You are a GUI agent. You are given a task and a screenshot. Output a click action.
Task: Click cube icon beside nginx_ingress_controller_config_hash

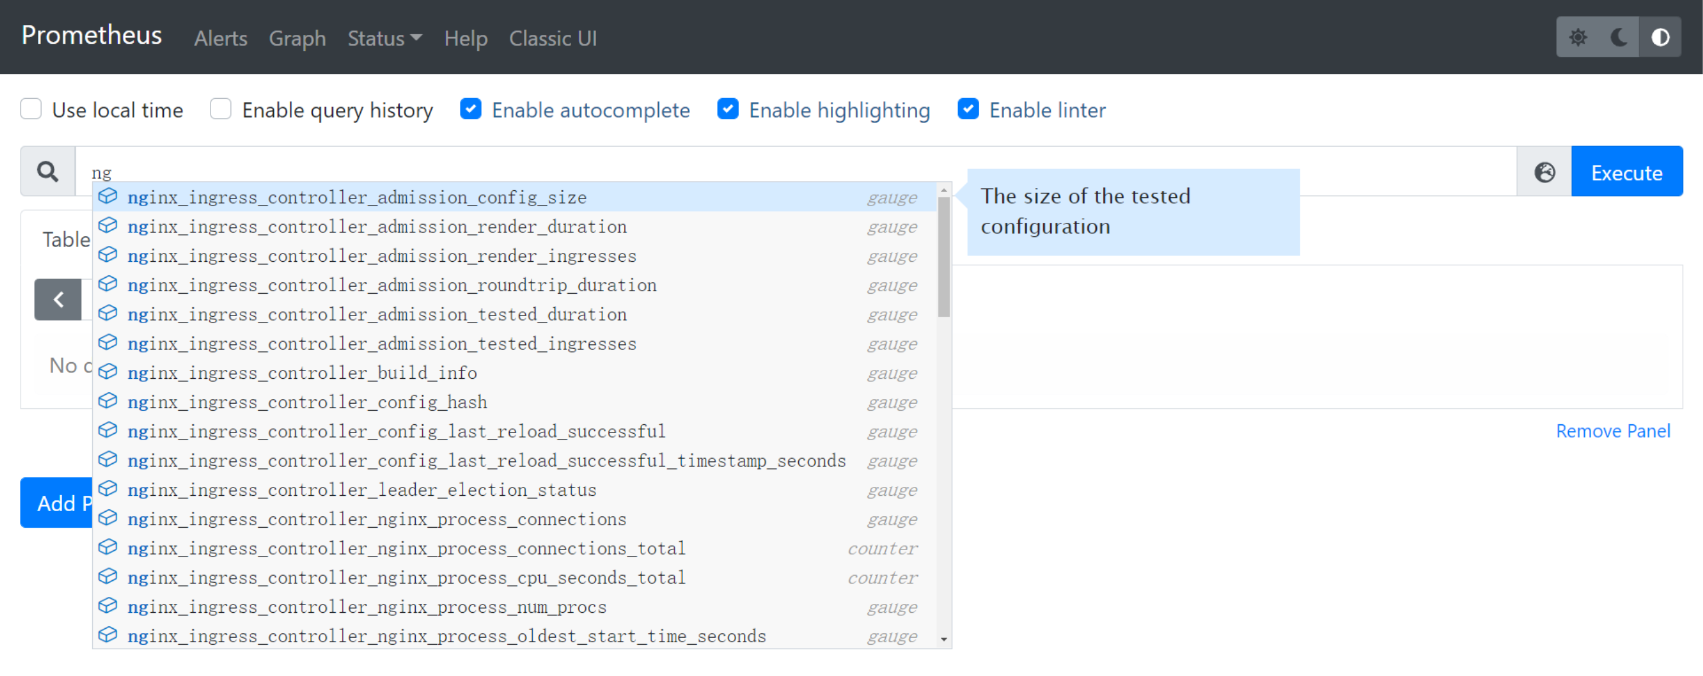coord(108,401)
